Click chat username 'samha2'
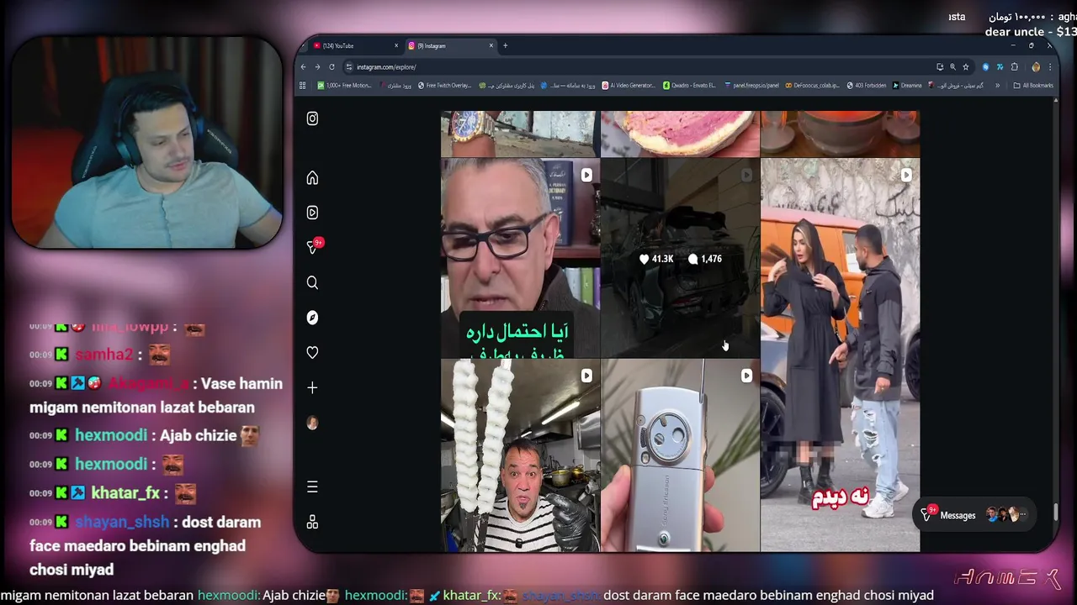1077x605 pixels. click(103, 355)
